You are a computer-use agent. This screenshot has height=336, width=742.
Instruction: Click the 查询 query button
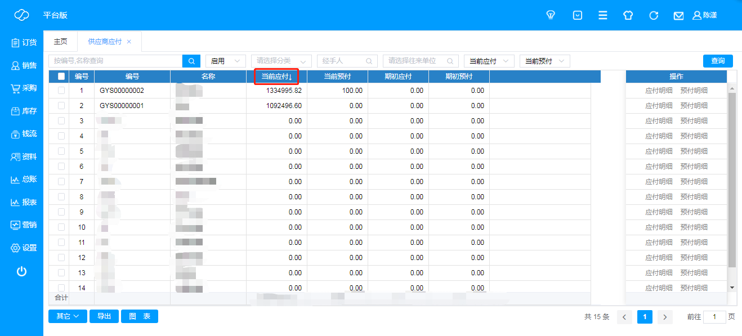(x=718, y=61)
